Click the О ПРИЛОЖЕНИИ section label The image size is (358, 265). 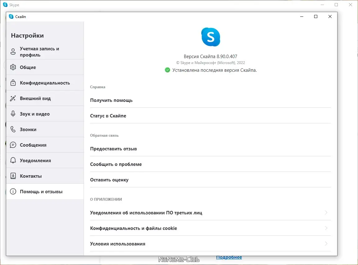click(106, 199)
